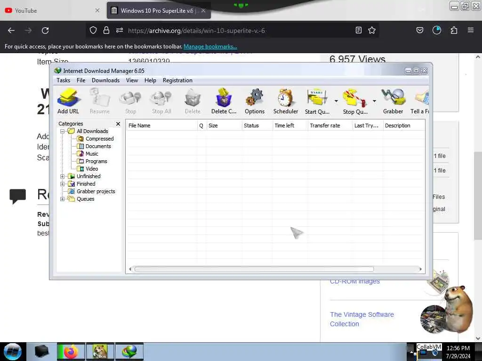Open Firefox extensions puzzle icon
482x361 pixels.
pyautogui.click(x=454, y=30)
